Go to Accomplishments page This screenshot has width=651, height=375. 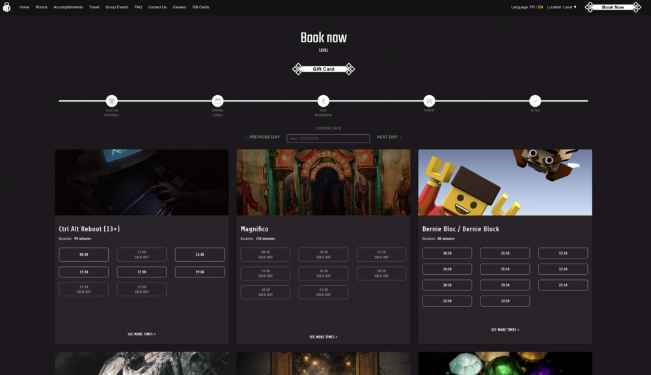pyautogui.click(x=68, y=7)
